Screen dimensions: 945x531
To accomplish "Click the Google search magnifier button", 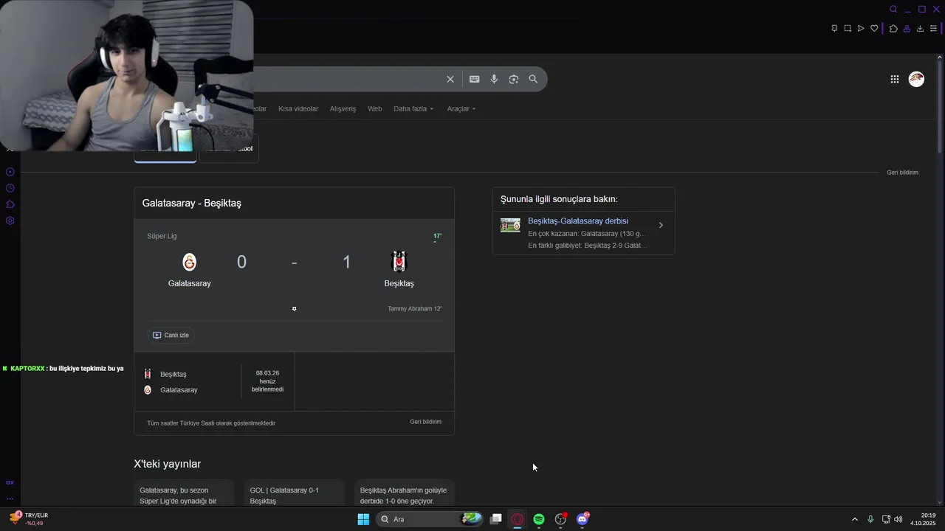I will coord(533,79).
